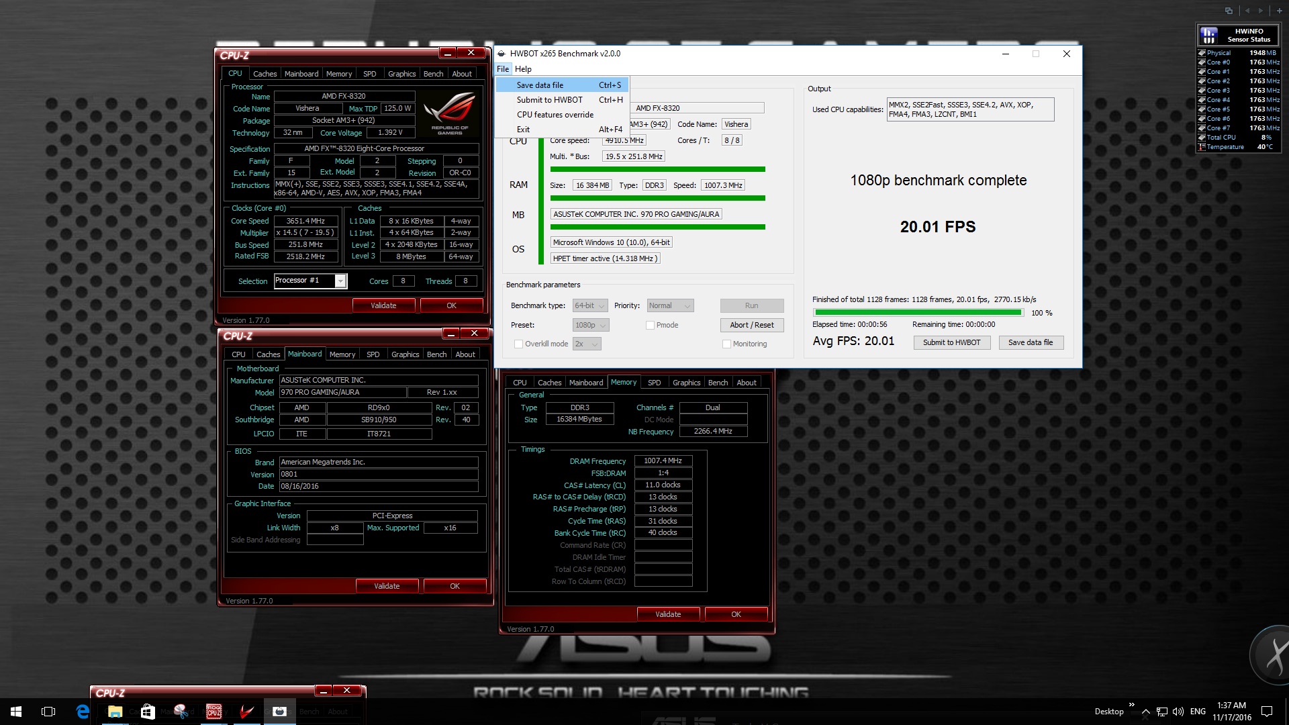This screenshot has width=1289, height=725.
Task: Click the Core speed 4910.5 MHz field
Action: tap(624, 140)
